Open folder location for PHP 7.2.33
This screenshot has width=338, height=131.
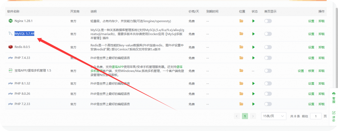(241, 104)
